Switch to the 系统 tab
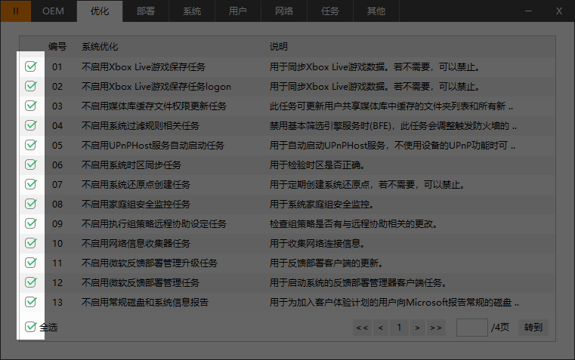575x360 pixels. (x=192, y=11)
